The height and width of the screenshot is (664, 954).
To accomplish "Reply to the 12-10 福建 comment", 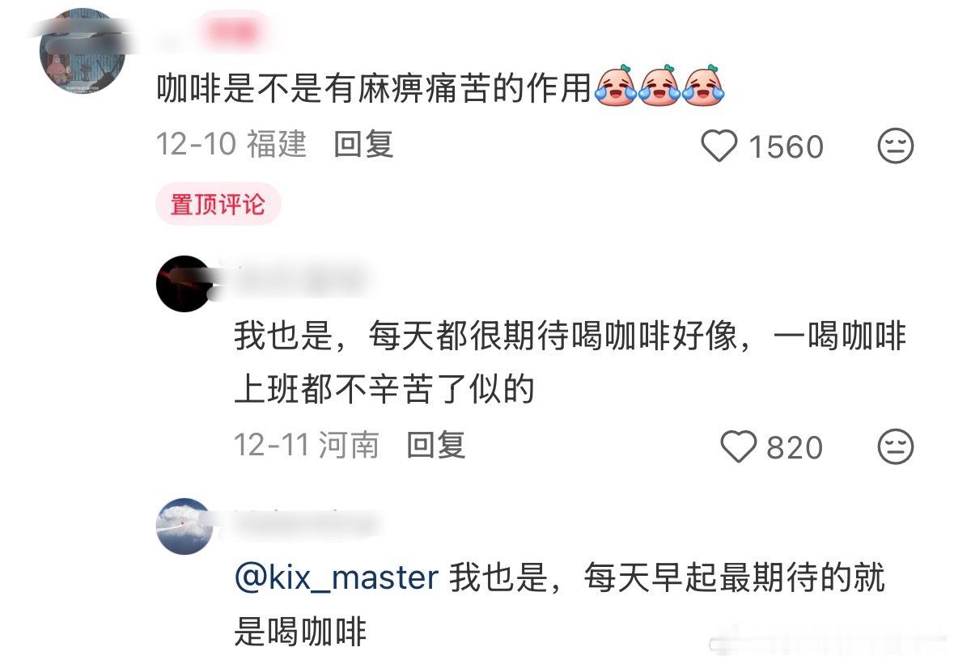I will coord(364,145).
